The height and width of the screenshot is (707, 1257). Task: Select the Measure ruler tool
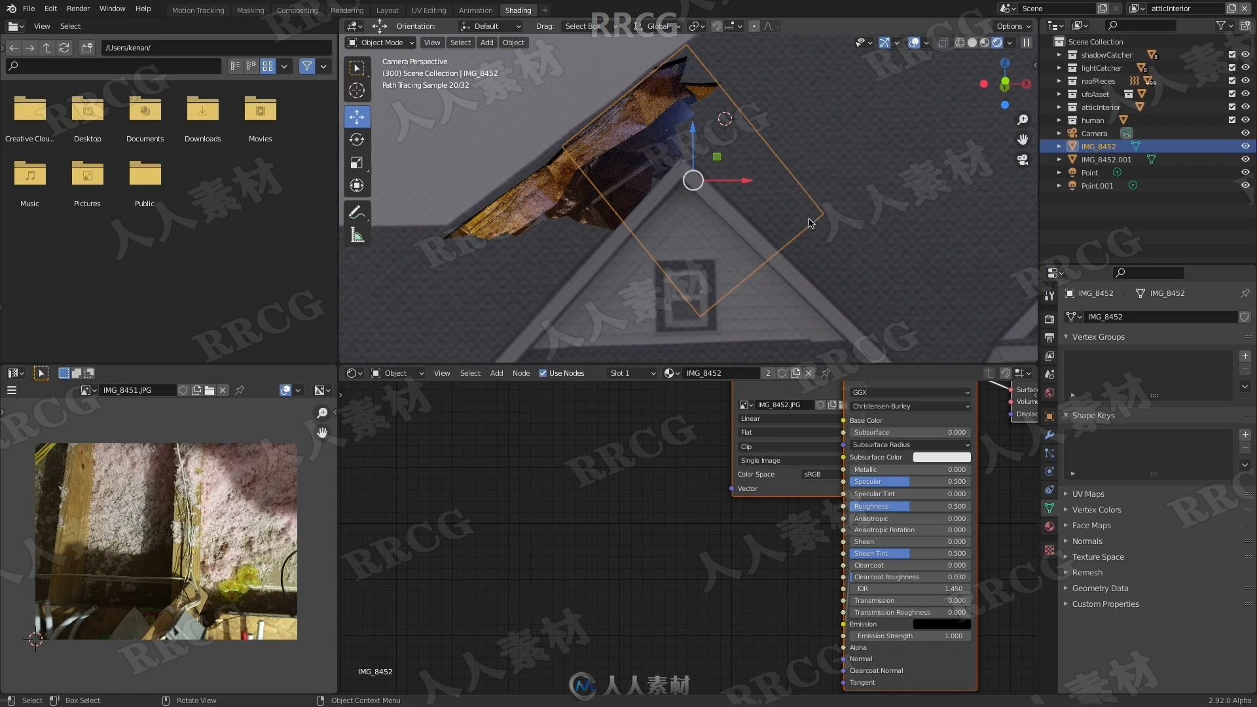click(357, 235)
